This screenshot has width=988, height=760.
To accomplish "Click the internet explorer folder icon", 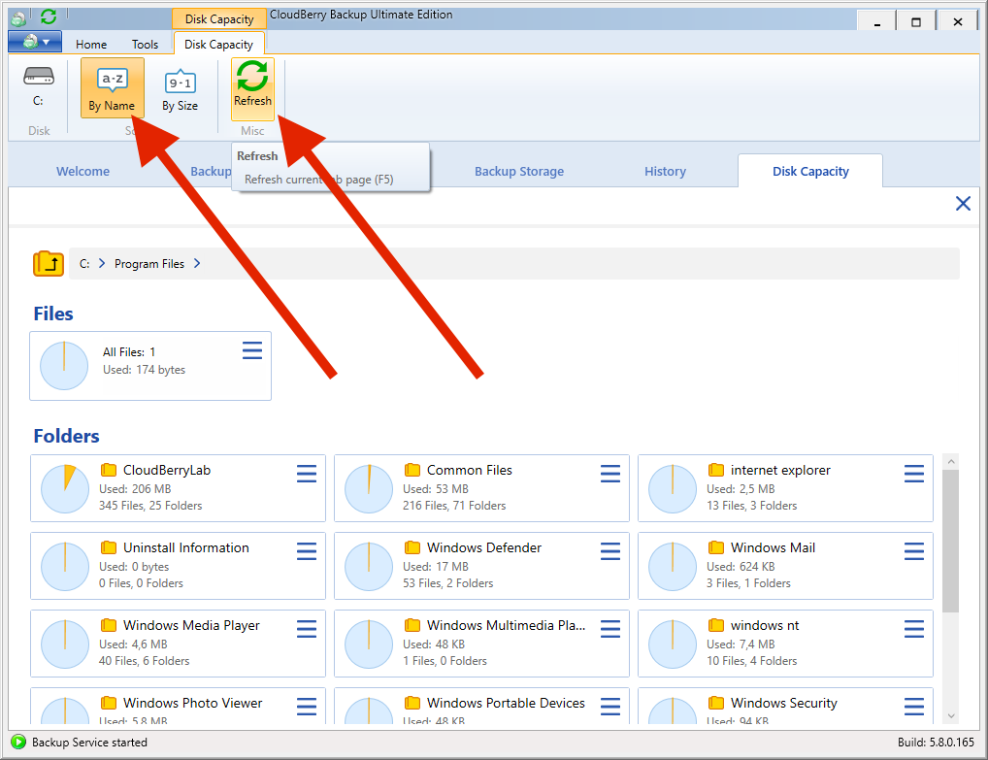I will pyautogui.click(x=716, y=470).
